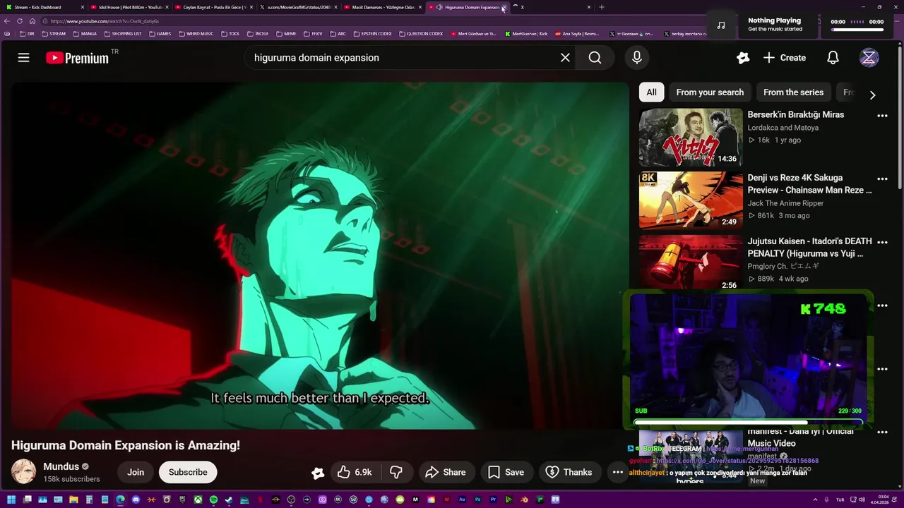Go to YouTube Premium home logo
The width and height of the screenshot is (904, 508).
pos(78,58)
